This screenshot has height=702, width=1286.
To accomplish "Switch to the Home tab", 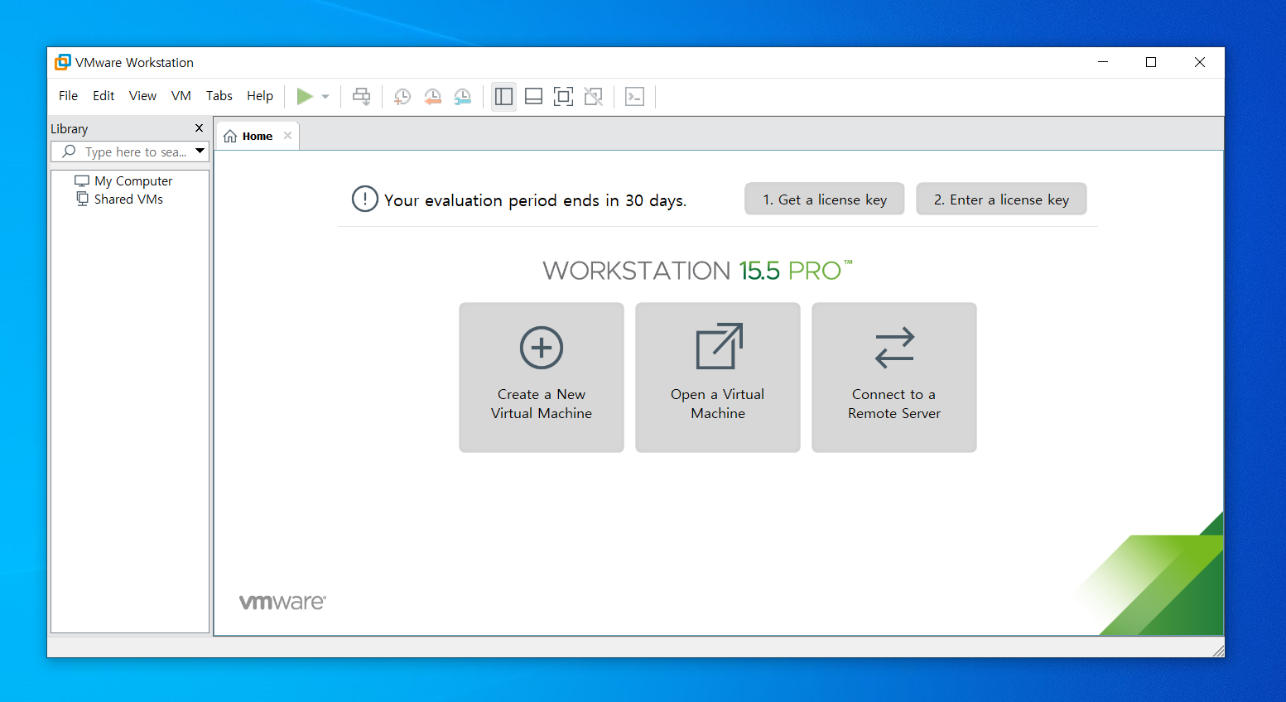I will (x=258, y=136).
